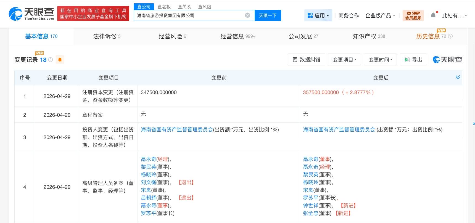Select 注册资本变更 change item cell

108,96
